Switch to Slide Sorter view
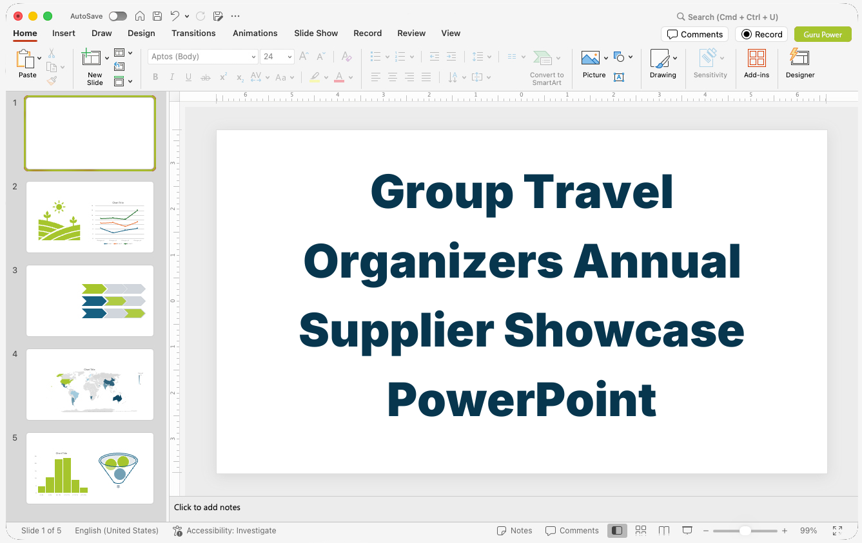 [641, 531]
